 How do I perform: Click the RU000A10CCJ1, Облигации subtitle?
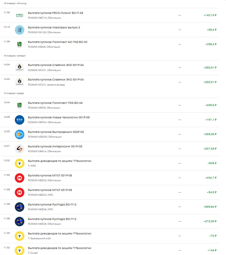click(x=44, y=70)
